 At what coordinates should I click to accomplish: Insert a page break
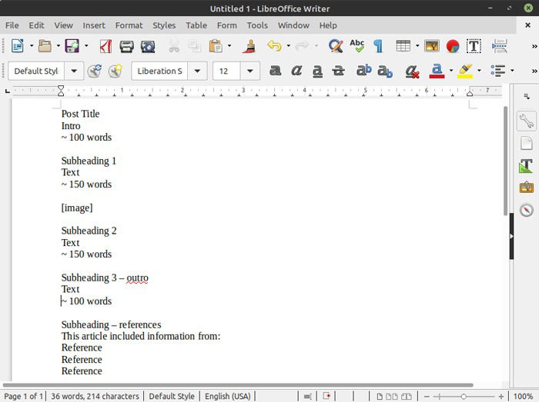(x=500, y=46)
